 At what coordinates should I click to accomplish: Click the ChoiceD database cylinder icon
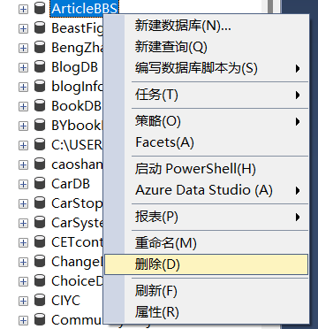click(x=40, y=281)
